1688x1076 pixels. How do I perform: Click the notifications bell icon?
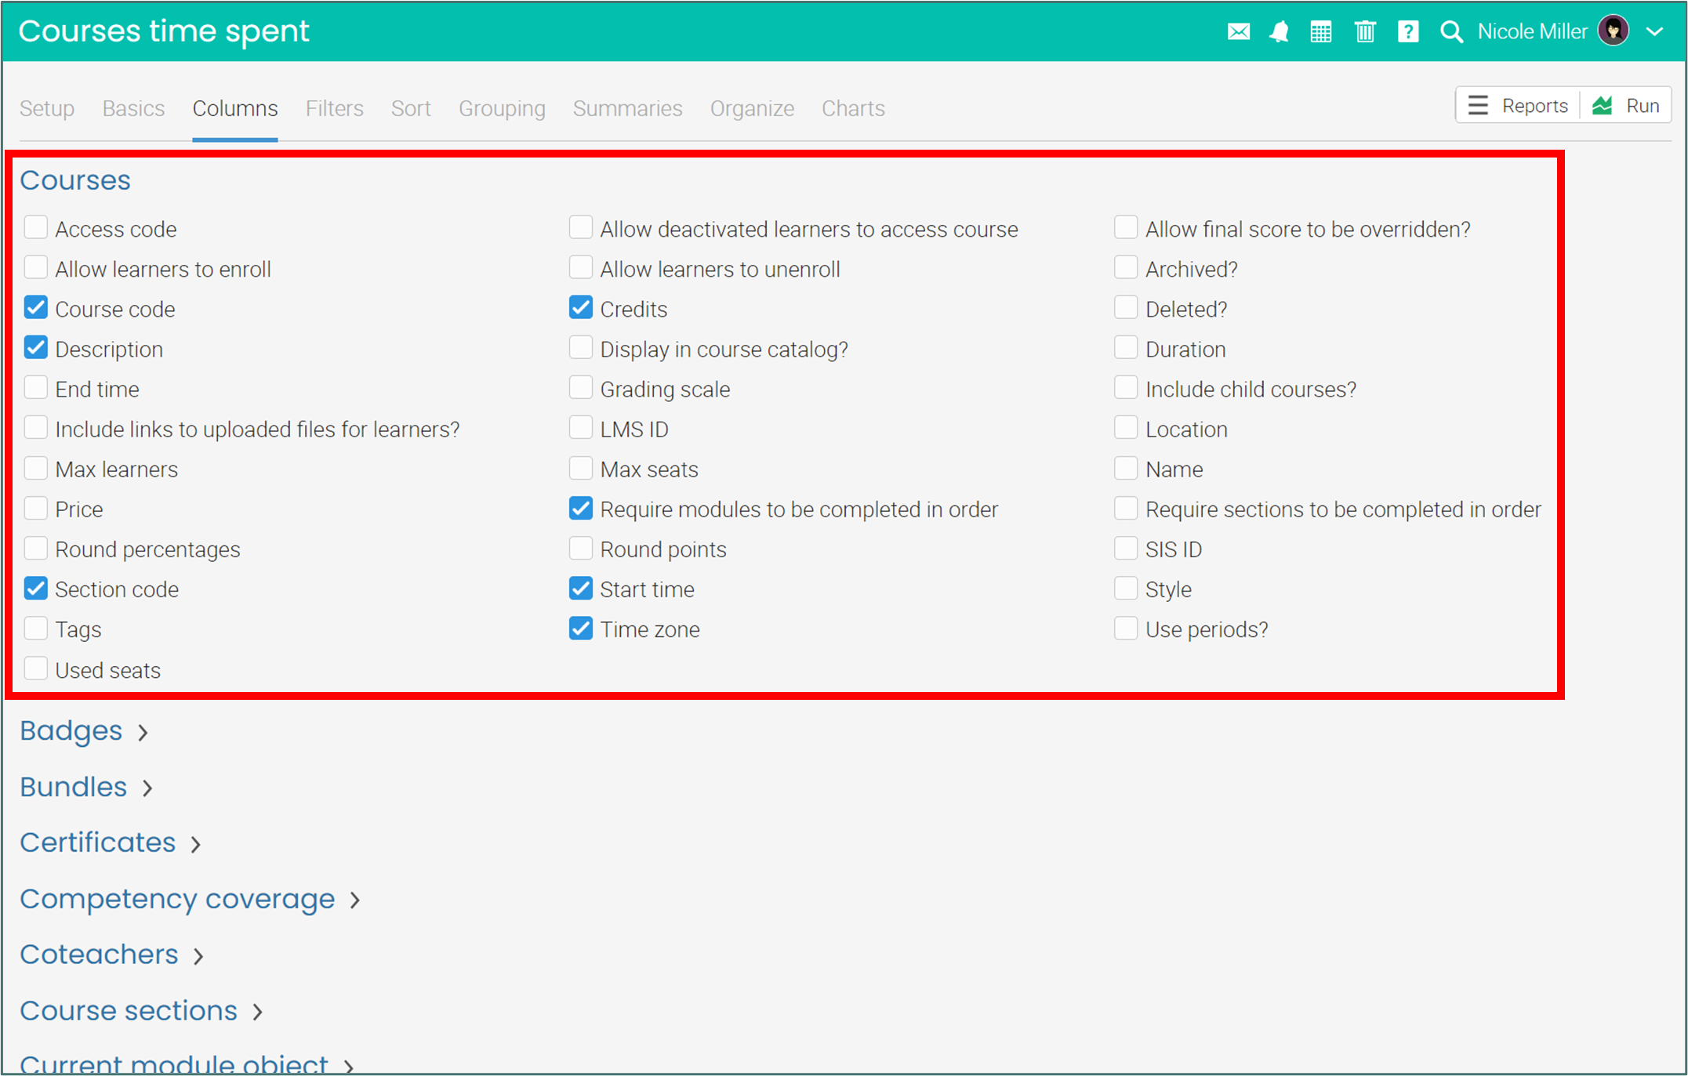point(1279,32)
